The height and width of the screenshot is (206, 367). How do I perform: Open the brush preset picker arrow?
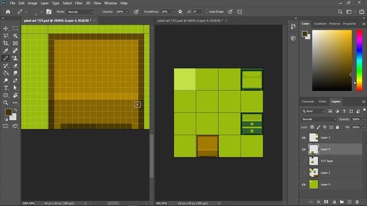point(41,11)
